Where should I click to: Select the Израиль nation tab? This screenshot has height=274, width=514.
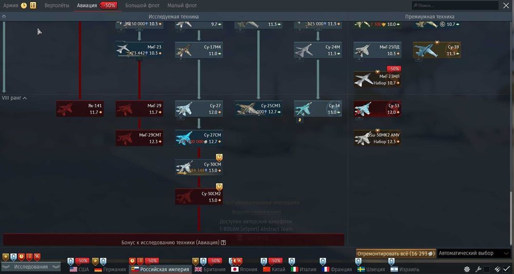pyautogui.click(x=405, y=269)
